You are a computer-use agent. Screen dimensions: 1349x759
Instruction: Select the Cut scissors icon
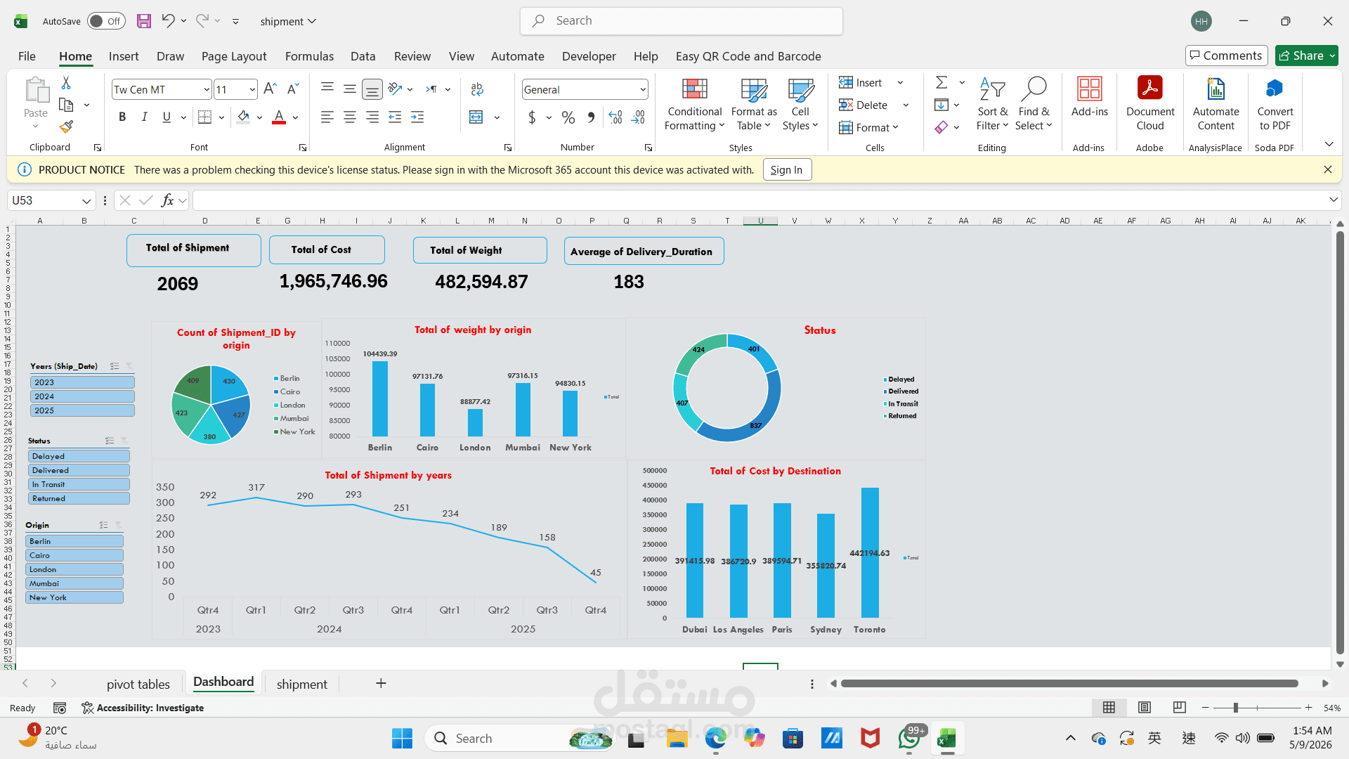(x=66, y=83)
